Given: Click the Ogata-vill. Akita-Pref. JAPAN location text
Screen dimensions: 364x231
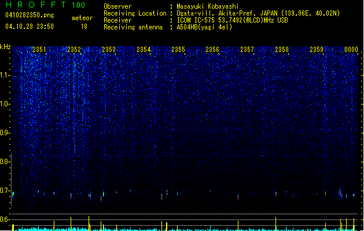Looking at the screenshot, I should tap(258, 13).
